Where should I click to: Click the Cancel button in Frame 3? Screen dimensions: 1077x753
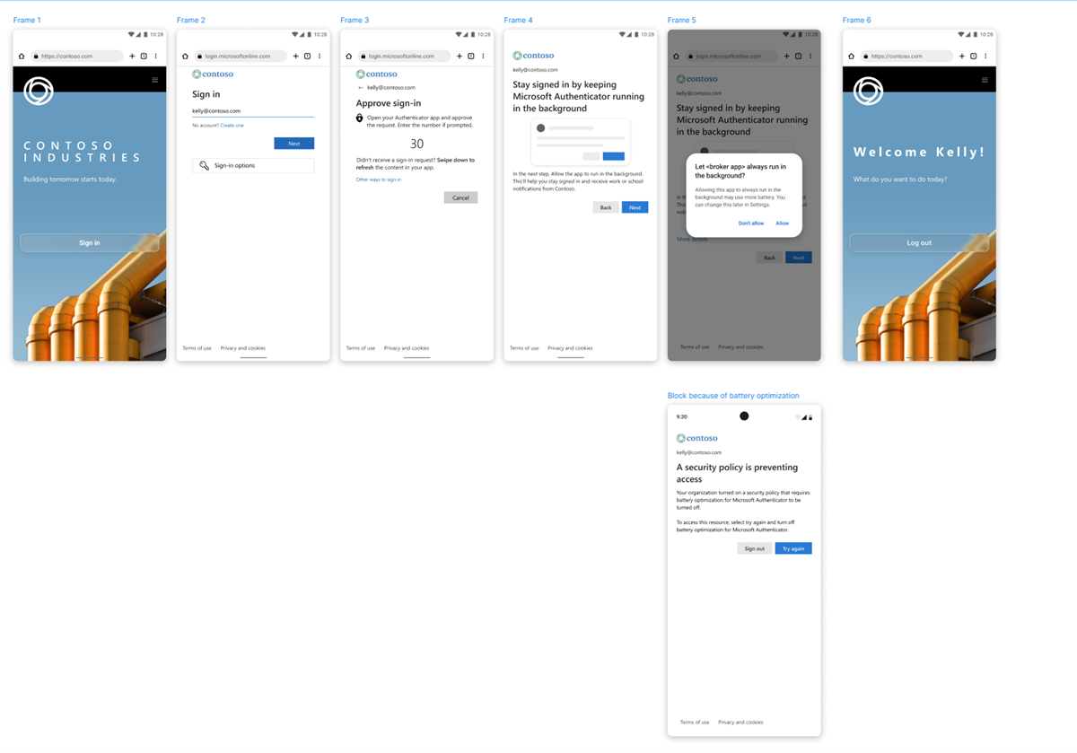pyautogui.click(x=460, y=197)
